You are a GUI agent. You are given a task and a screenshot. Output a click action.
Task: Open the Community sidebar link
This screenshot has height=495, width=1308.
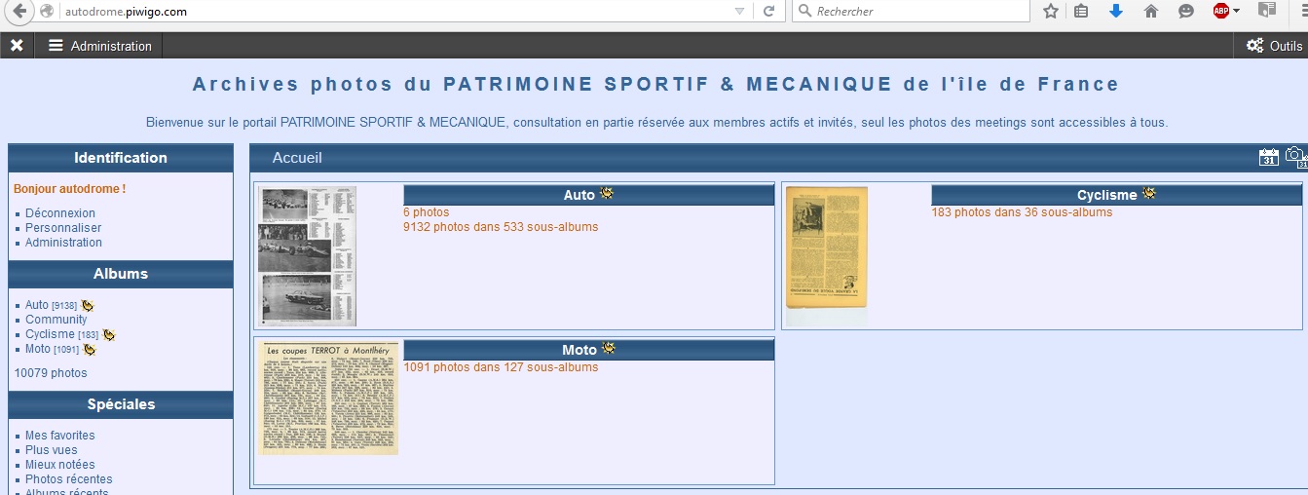pos(56,320)
